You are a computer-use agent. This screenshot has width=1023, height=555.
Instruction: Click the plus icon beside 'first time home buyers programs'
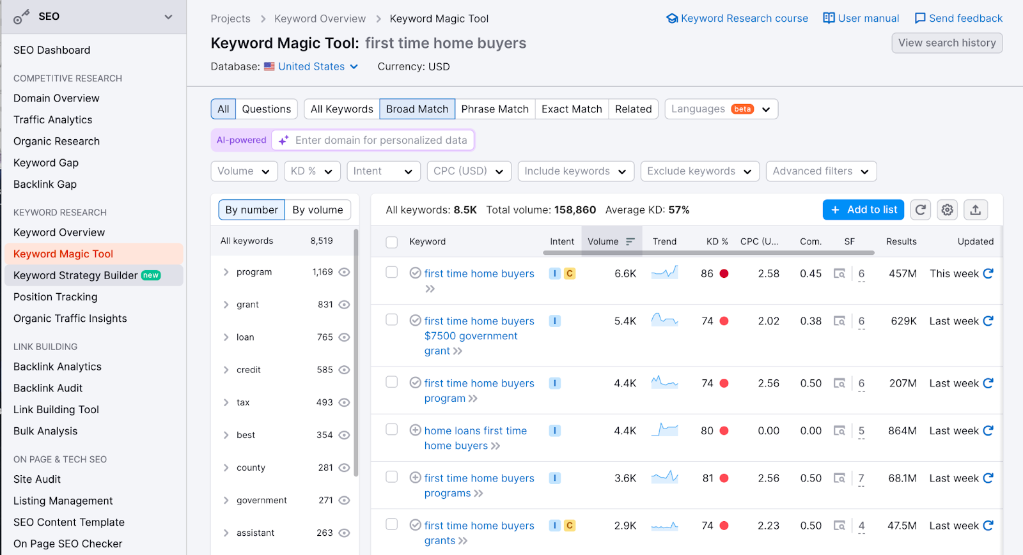point(415,478)
